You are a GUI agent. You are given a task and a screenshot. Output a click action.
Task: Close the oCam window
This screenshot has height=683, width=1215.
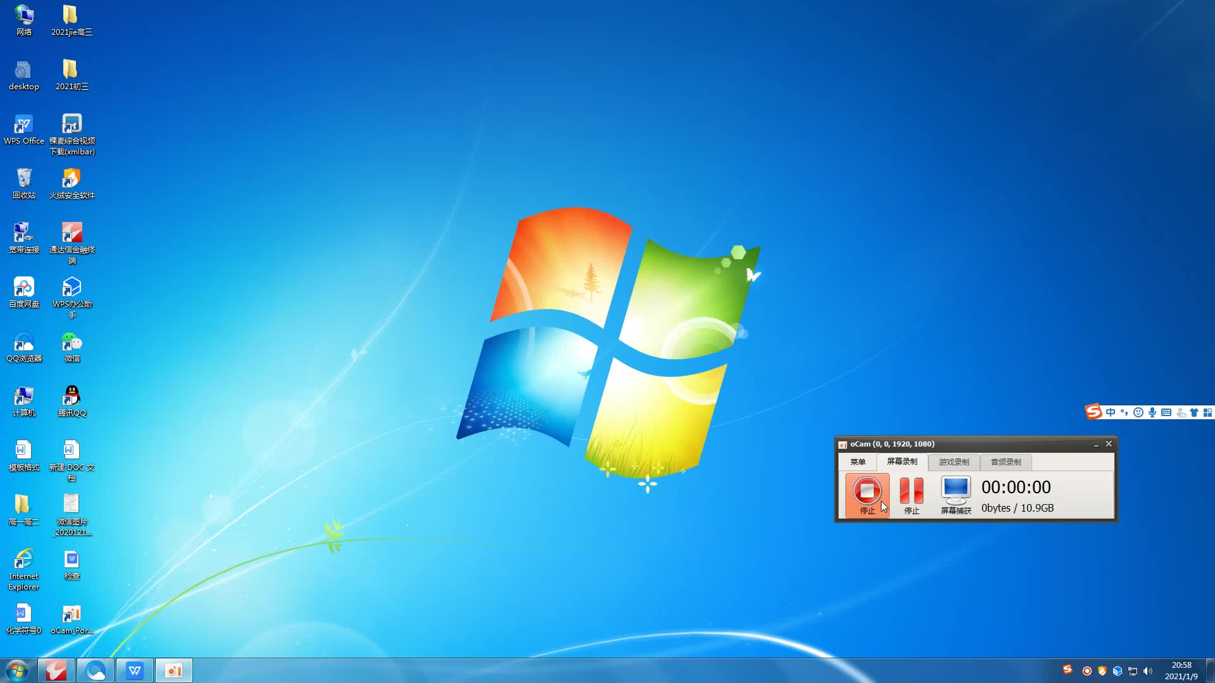click(1109, 444)
